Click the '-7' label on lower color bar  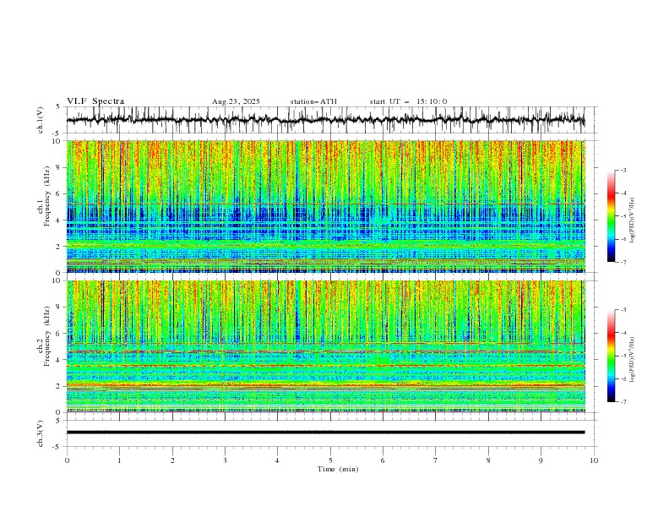(623, 402)
